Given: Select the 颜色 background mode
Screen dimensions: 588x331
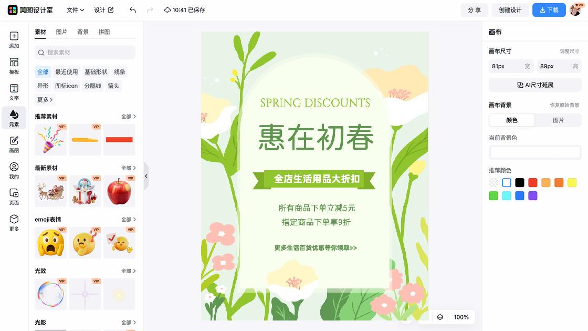Looking at the screenshot, I should click(x=512, y=120).
